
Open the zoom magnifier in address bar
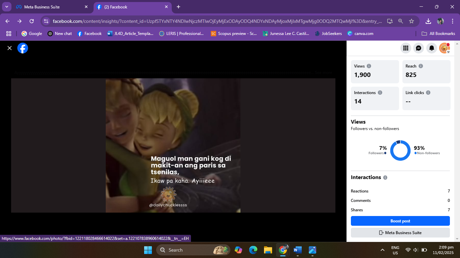(401, 21)
